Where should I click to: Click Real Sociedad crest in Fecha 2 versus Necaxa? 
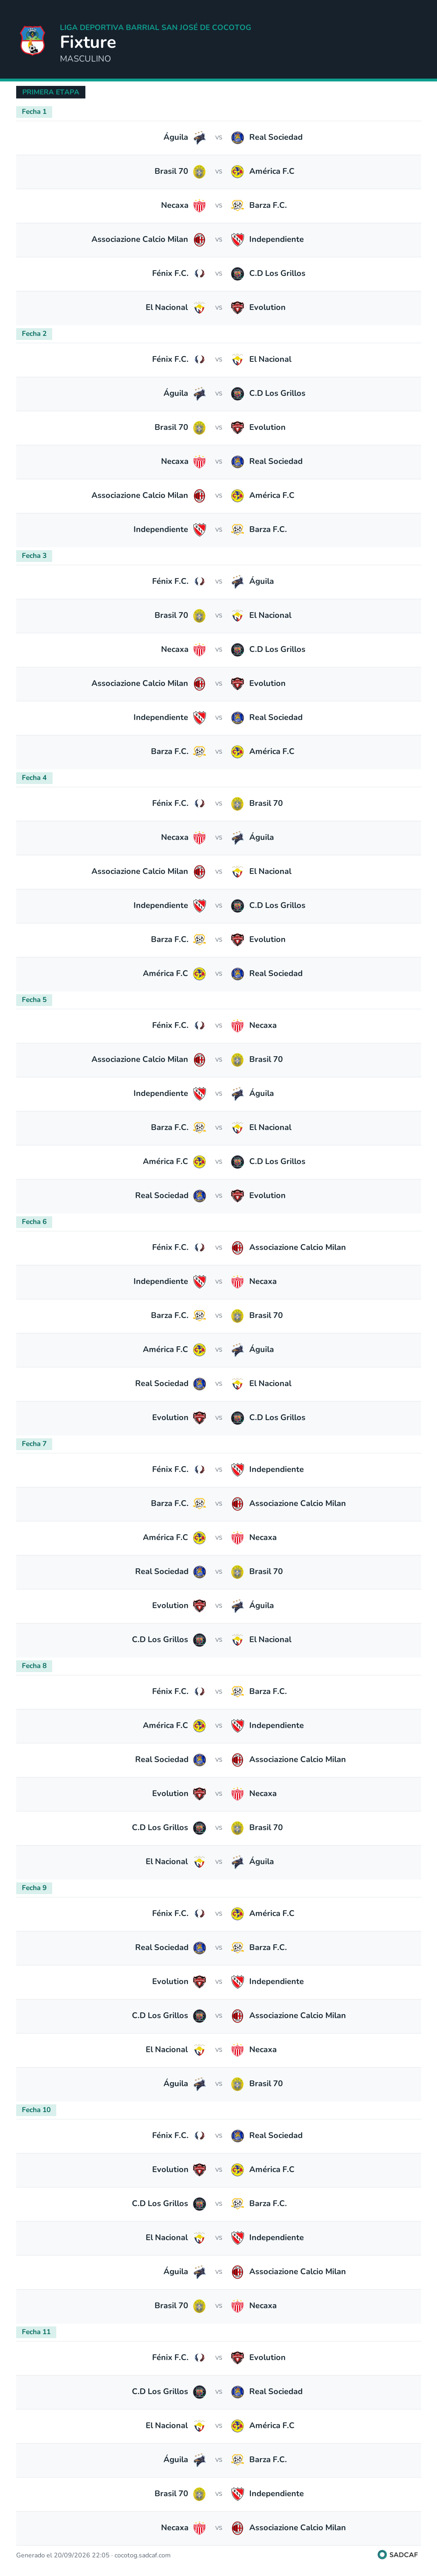coord(238,461)
